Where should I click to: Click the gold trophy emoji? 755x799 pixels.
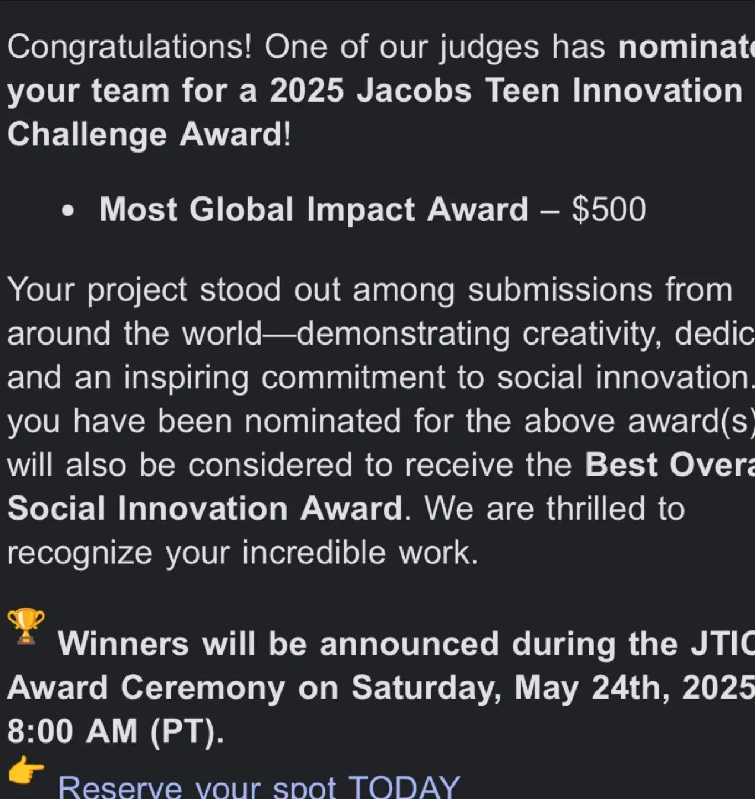point(26,625)
